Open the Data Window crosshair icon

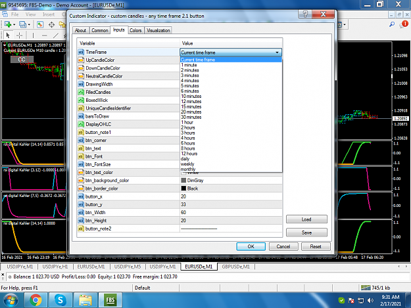coord(51,24)
